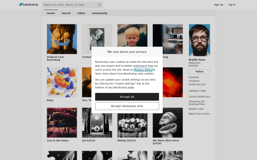Click the Bandcamp logo
This screenshot has width=257, height=160.
(x=29, y=5)
